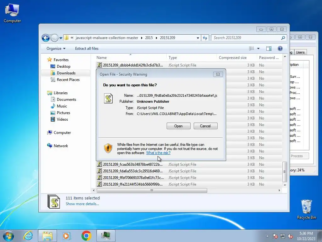Click the Open button in Security Warning

click(179, 126)
